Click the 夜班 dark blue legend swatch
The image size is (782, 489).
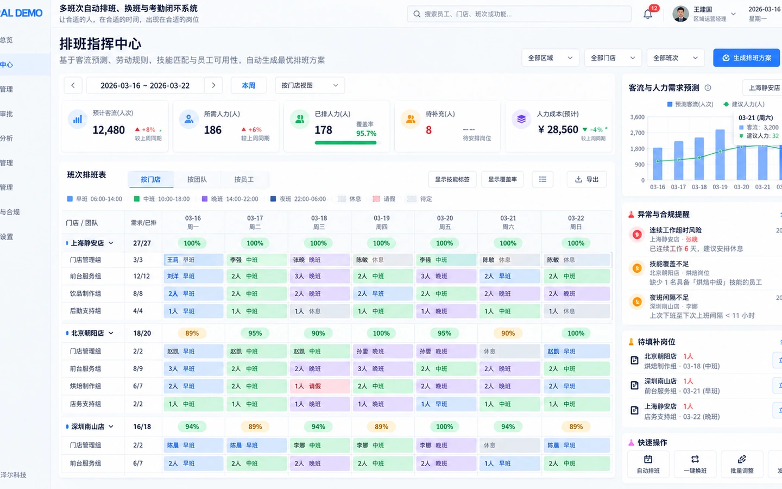point(273,199)
